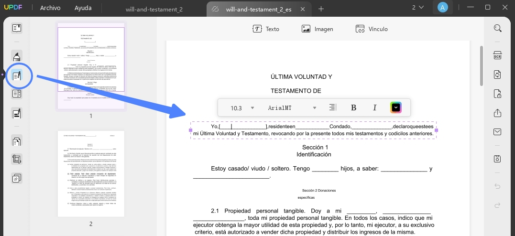Viewport: 515px width, 236px height.
Task: Open the user account avatar A
Action: point(442,8)
